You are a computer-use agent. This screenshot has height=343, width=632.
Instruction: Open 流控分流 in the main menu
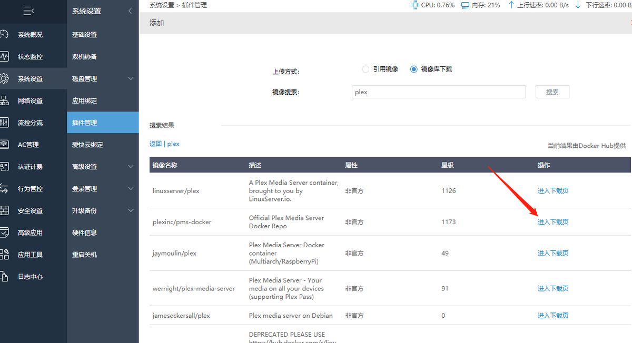30,123
